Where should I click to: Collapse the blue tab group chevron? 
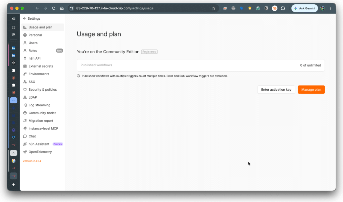(13, 100)
